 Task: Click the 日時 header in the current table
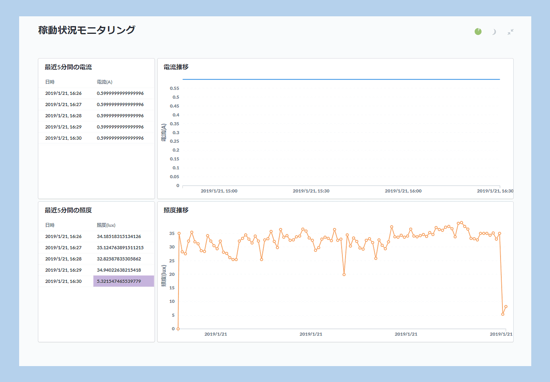click(50, 82)
